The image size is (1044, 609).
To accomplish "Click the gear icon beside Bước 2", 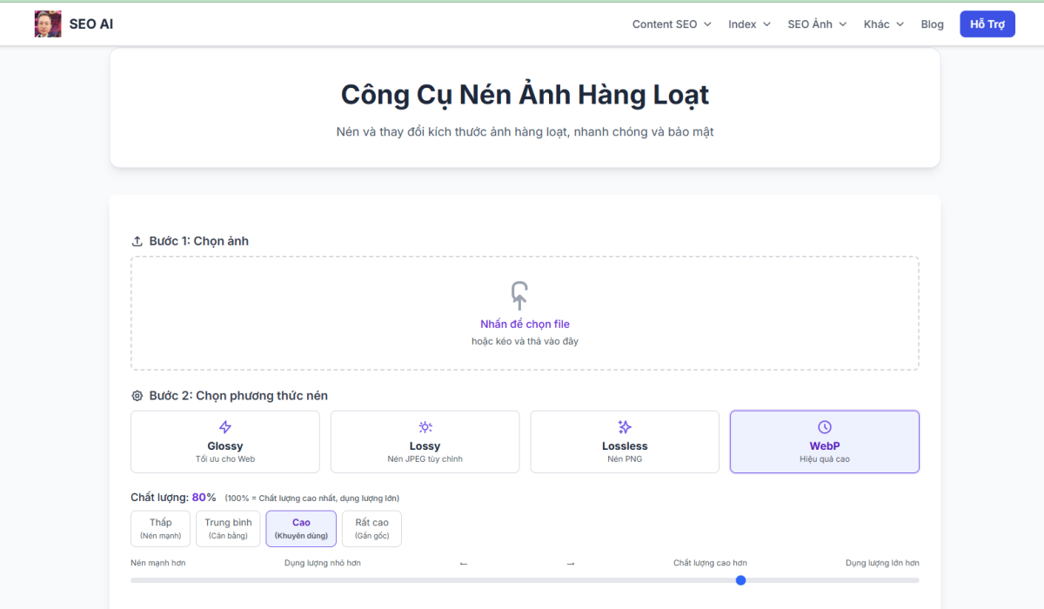I will [x=137, y=395].
